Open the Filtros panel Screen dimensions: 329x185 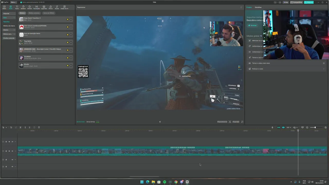point(51,7)
